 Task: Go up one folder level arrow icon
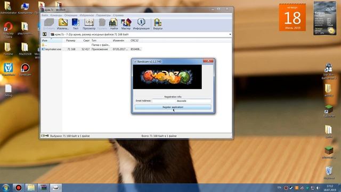[45, 34]
